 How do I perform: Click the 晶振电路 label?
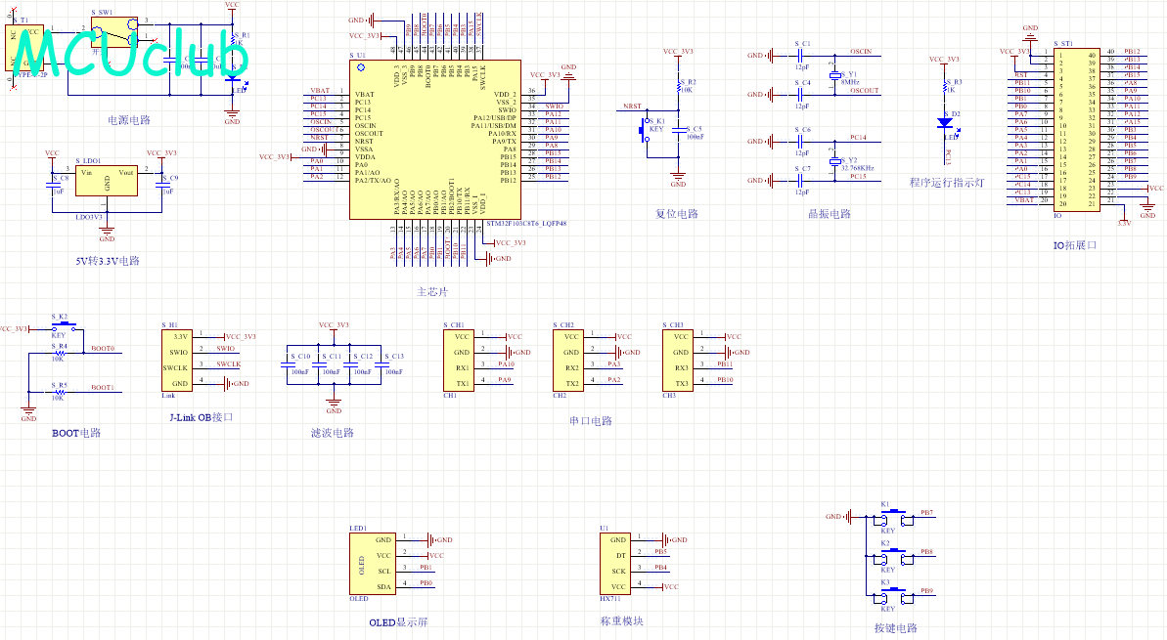830,214
